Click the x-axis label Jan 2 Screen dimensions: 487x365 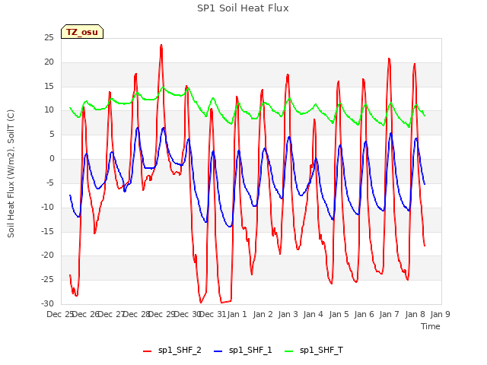[x=263, y=314]
